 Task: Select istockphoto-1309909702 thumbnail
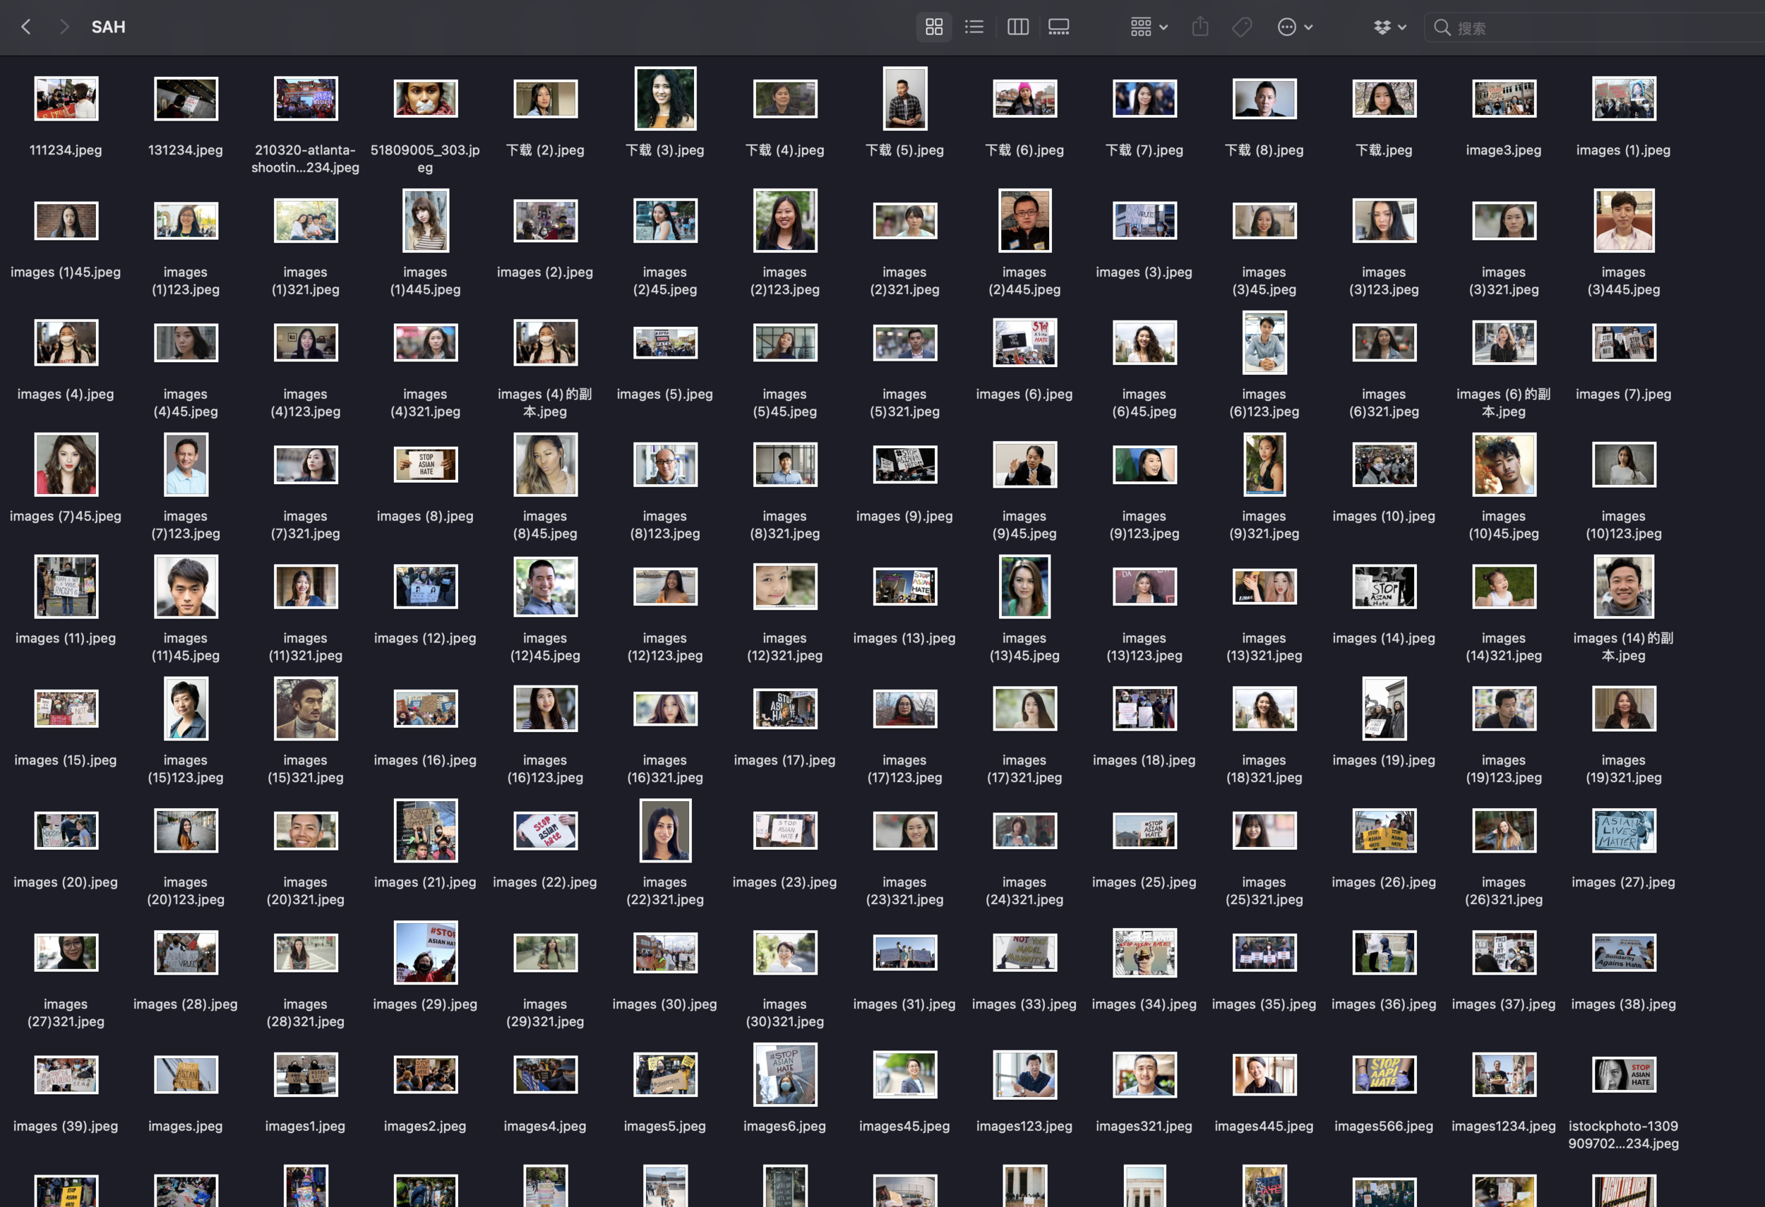[x=1624, y=1074]
